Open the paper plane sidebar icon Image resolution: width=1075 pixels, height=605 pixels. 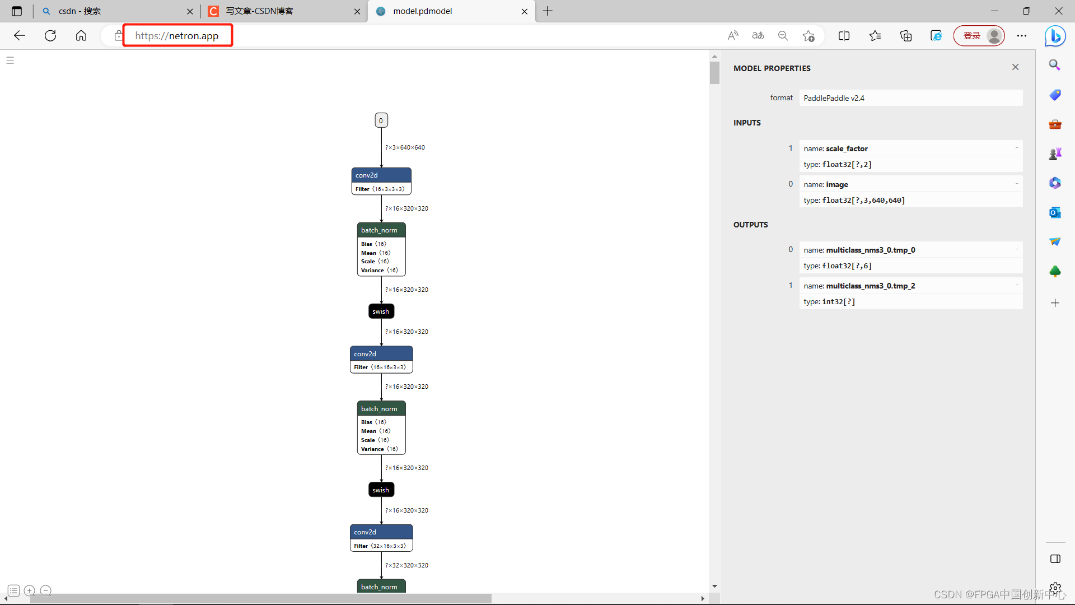pos(1055,241)
